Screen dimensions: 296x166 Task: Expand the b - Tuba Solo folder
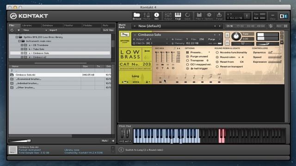(22, 49)
